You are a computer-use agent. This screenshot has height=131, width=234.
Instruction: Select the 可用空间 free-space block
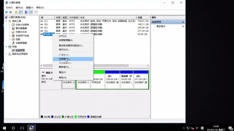click(98, 80)
